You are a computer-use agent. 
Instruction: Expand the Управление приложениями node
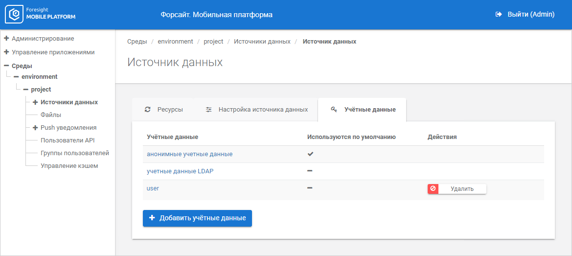(6, 52)
